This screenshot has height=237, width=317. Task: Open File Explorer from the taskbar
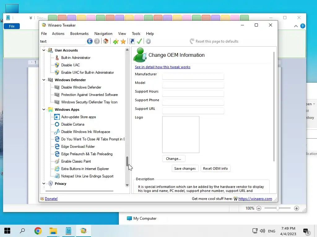pyautogui.click(x=53, y=231)
